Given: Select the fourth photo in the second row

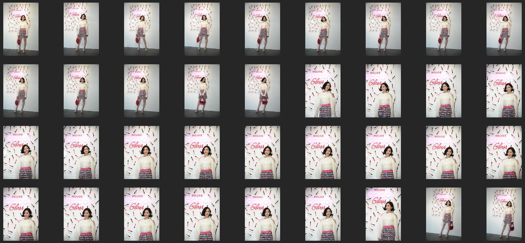Looking at the screenshot, I should [202, 91].
